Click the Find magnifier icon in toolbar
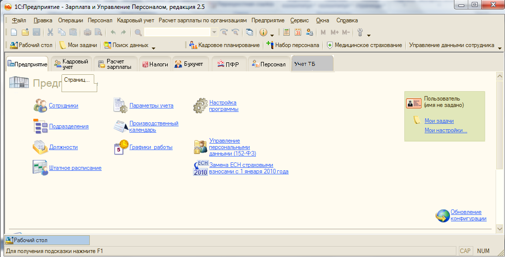This screenshot has height=257, width=505. (x=138, y=32)
